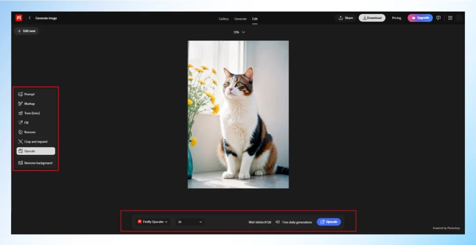Viewport: 476px width, 245px height.
Task: Select the Markup tool
Action: click(x=36, y=104)
